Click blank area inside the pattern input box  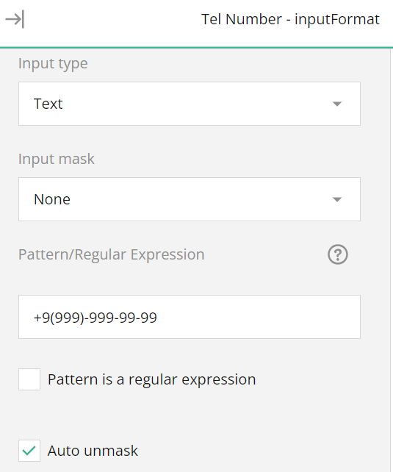tap(259, 317)
